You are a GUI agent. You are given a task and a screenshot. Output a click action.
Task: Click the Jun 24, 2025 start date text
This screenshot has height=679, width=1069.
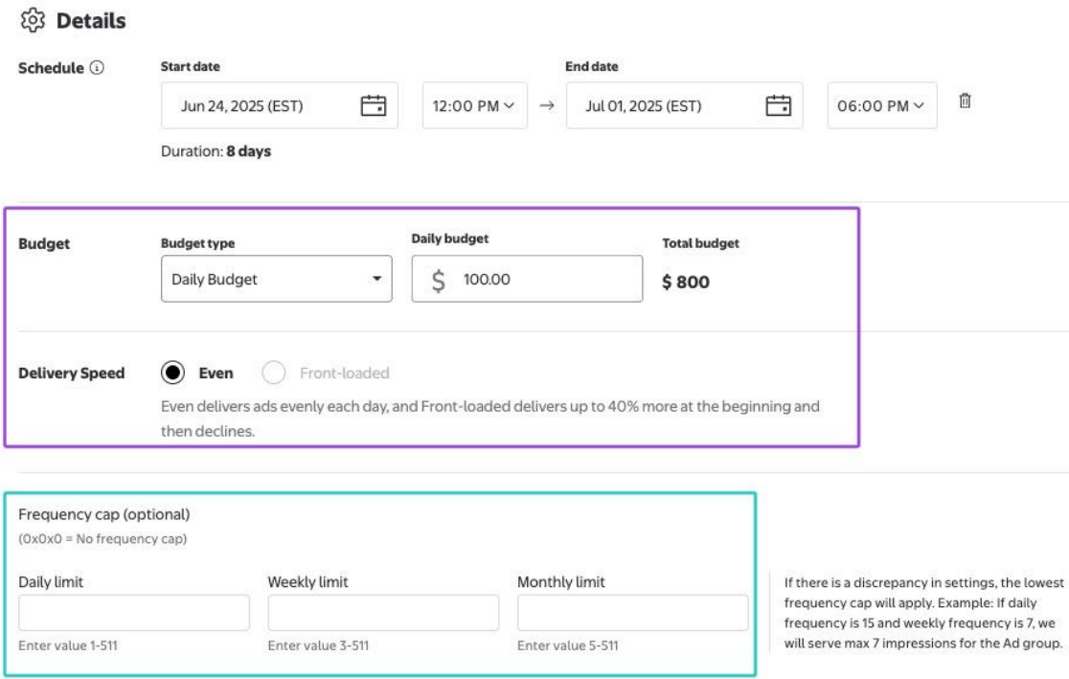click(242, 106)
